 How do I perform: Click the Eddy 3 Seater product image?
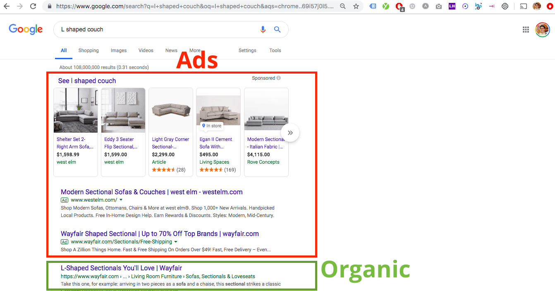pos(123,110)
